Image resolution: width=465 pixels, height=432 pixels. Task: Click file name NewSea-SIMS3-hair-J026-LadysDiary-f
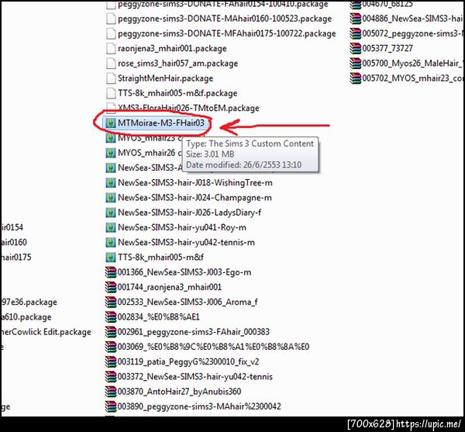click(x=190, y=213)
